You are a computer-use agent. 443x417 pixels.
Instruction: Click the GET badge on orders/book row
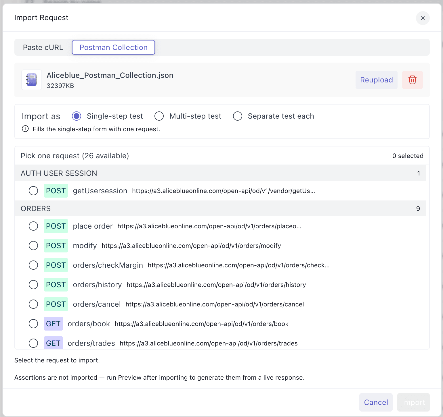coord(53,324)
